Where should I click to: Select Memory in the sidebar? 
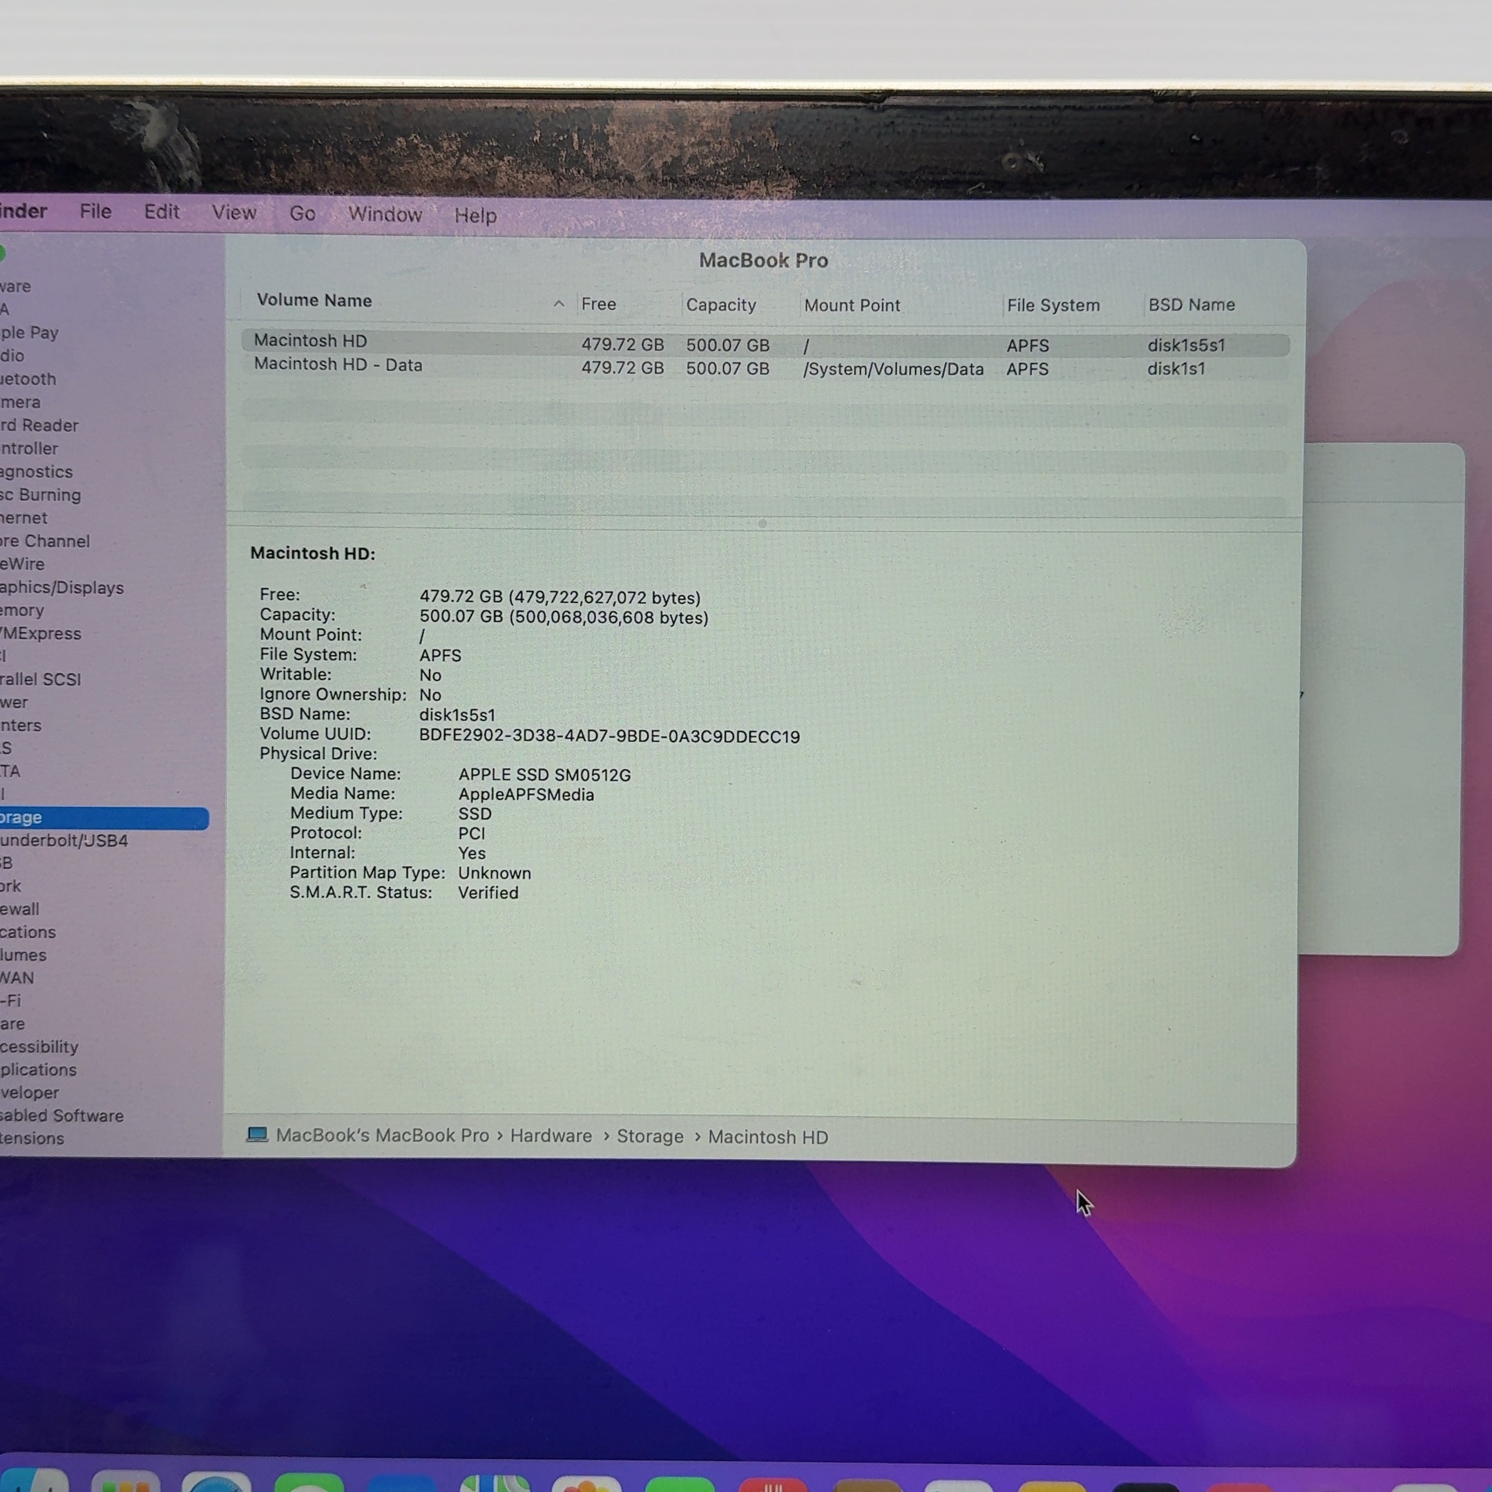[22, 611]
